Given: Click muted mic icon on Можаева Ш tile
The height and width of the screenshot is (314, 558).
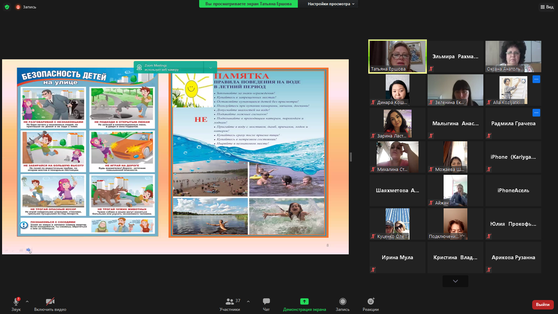Looking at the screenshot, I should click(x=431, y=169).
